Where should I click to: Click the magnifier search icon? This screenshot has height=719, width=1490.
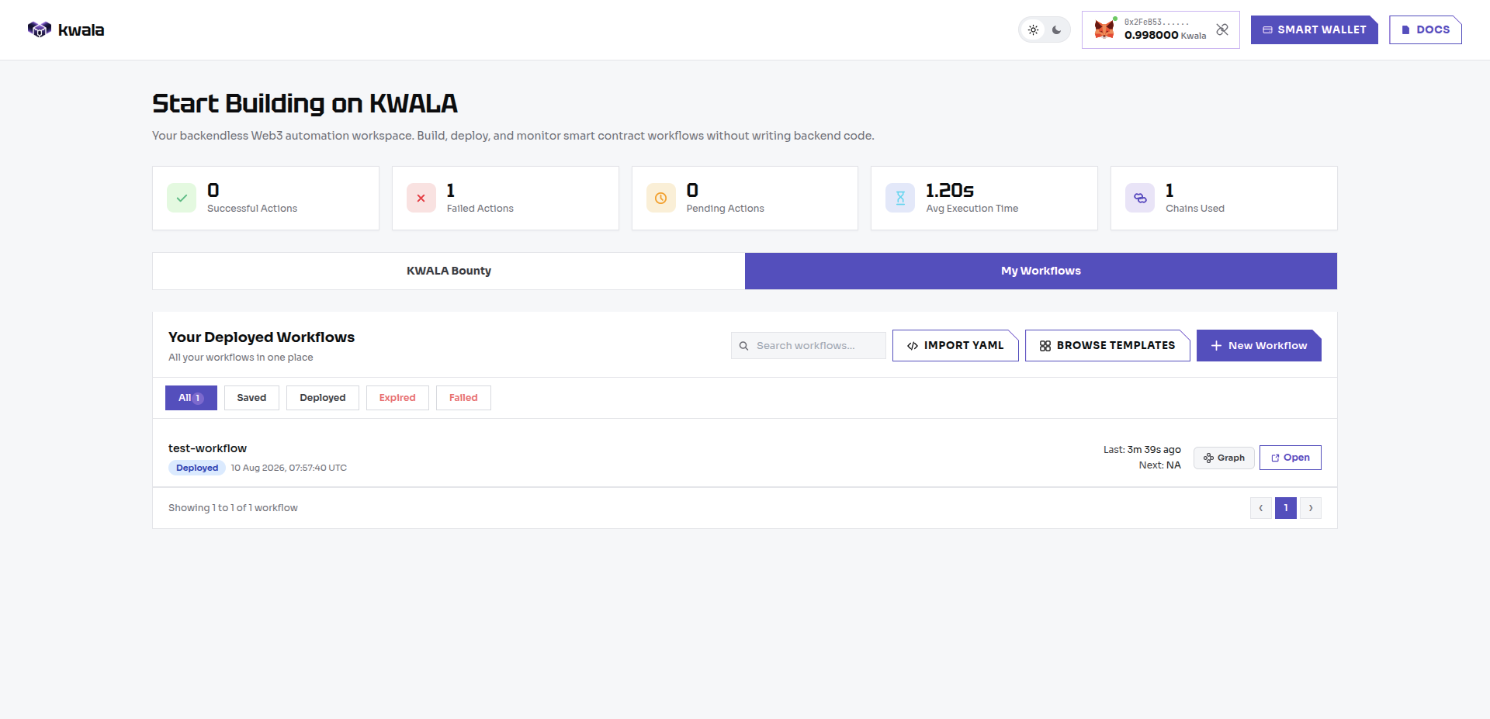point(743,346)
